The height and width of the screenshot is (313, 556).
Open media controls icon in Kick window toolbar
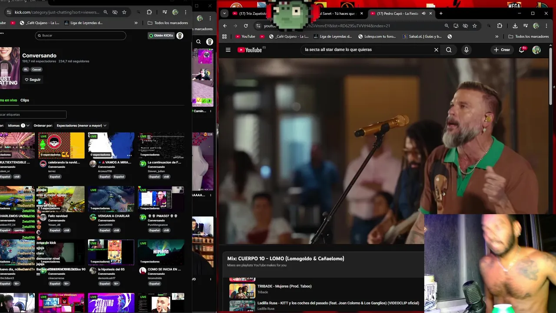click(165, 12)
